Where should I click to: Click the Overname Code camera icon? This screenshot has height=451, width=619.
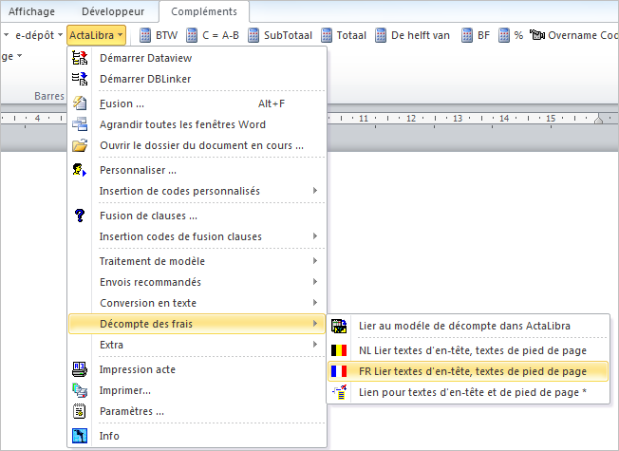(537, 35)
